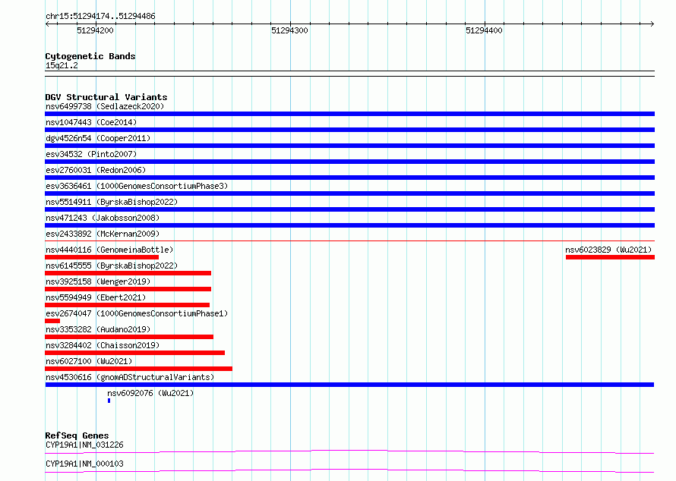Open the dgv4526n54 (Cooper2011) variant label
676x481 pixels.
pos(98,138)
